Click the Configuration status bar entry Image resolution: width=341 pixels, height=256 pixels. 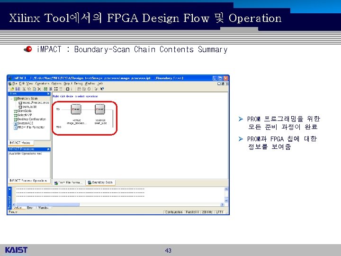(x=173, y=212)
